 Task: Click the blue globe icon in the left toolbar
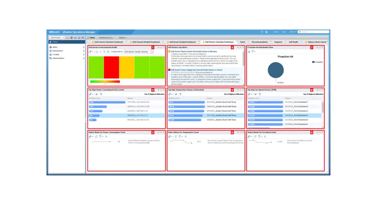(75, 38)
